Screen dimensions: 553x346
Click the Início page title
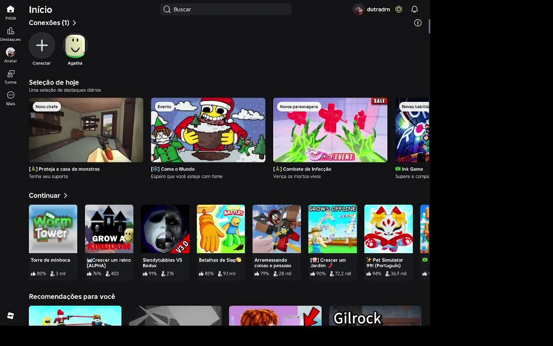(40, 10)
